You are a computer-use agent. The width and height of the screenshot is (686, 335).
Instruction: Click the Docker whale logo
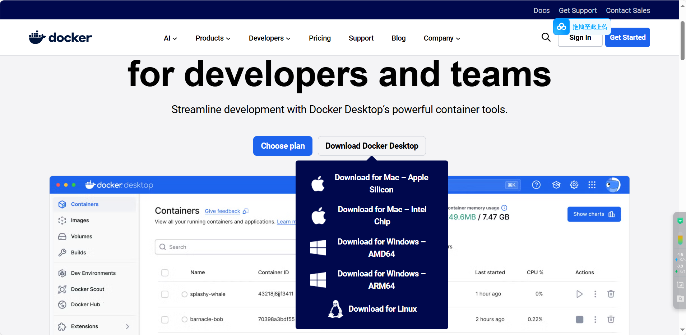(x=60, y=37)
